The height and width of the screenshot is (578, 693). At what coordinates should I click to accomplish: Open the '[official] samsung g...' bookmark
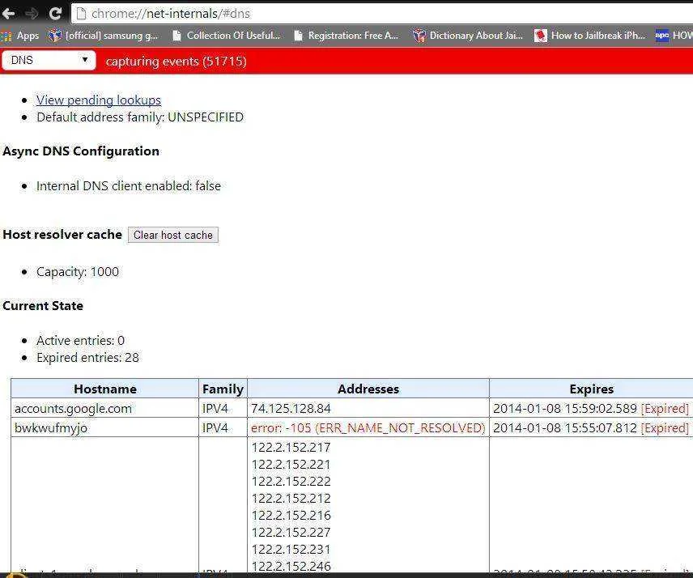pyautogui.click(x=104, y=36)
